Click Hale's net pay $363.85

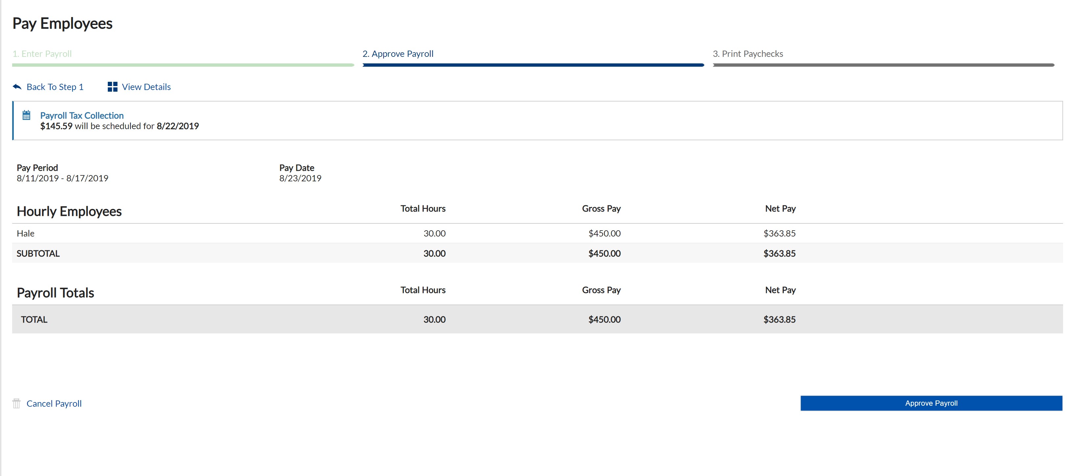(779, 234)
